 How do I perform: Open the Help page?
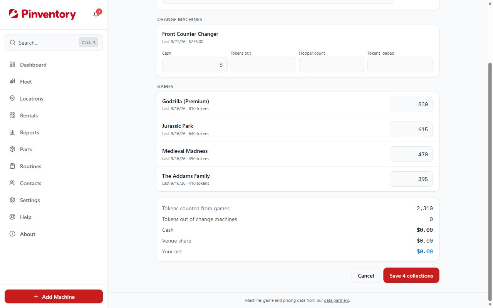[54, 217]
